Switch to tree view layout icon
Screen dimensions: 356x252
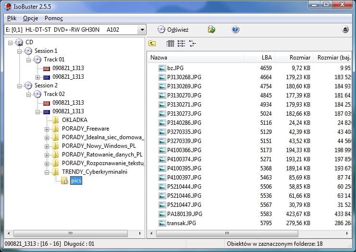pyautogui.click(x=192, y=44)
